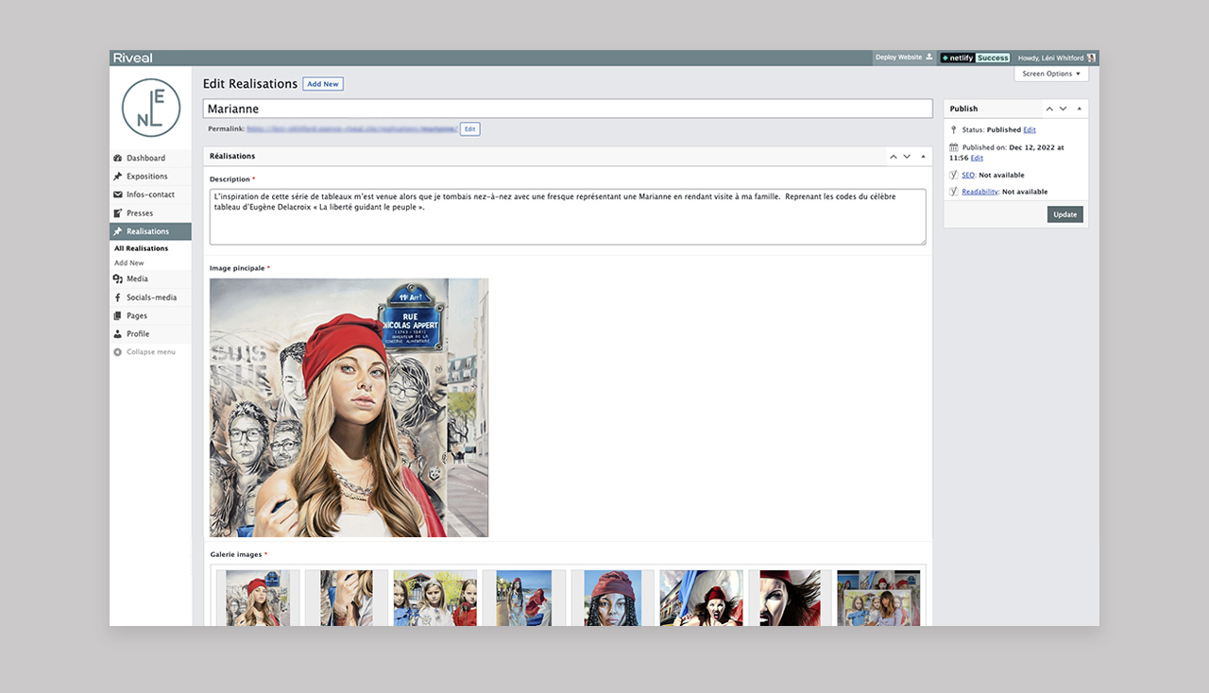
Task: Click the Deploy Website upload icon
Action: pos(929,58)
